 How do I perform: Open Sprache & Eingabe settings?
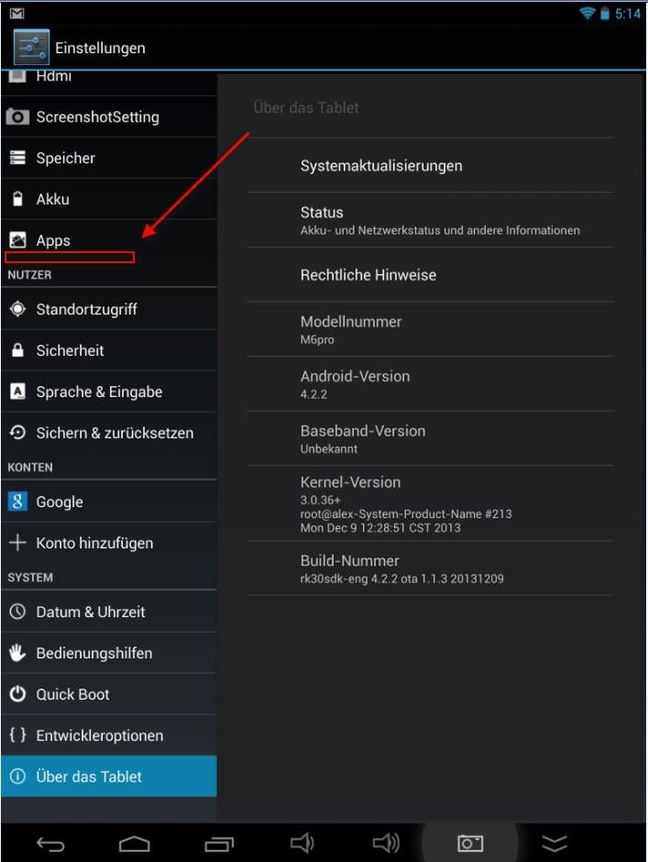[109, 392]
